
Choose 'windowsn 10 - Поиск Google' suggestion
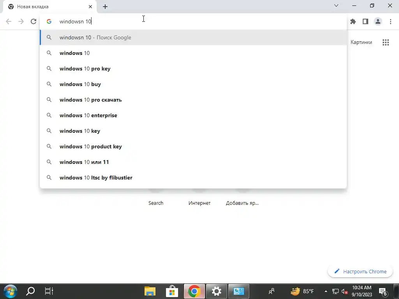(193, 37)
